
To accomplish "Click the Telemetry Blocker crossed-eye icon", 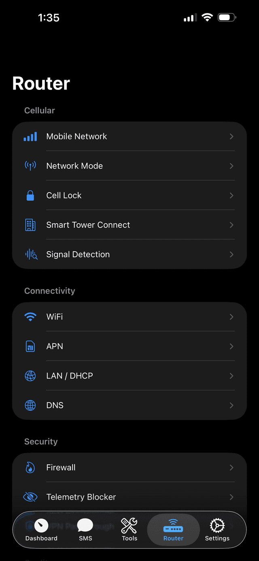I will [x=30, y=497].
